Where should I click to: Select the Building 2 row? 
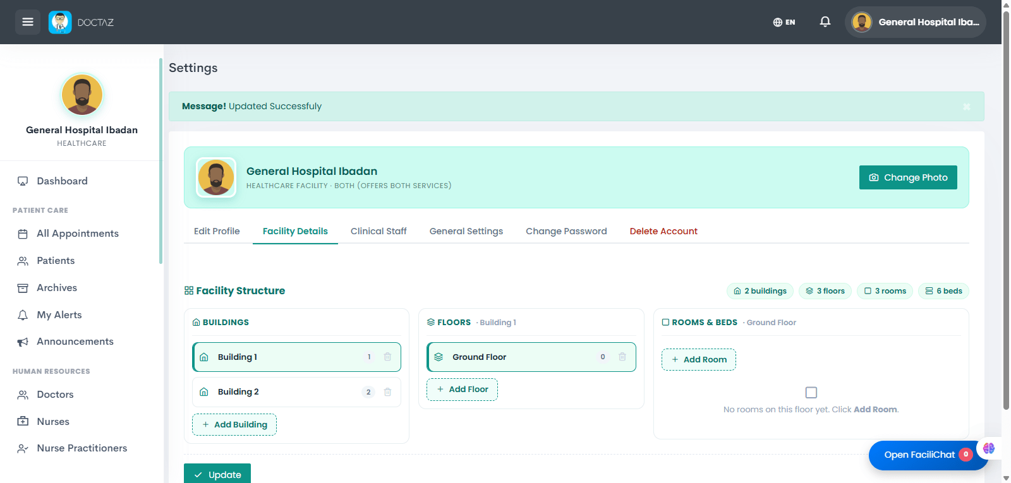click(x=296, y=392)
